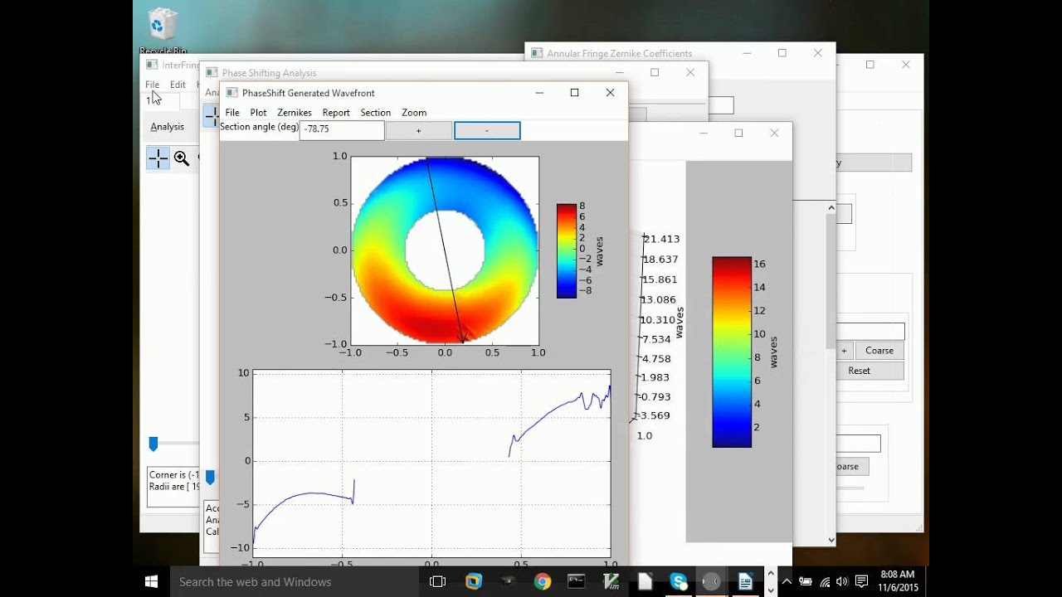1062x597 pixels.
Task: Select crosshair tool in InterFringe toolbar
Action: tap(158, 158)
